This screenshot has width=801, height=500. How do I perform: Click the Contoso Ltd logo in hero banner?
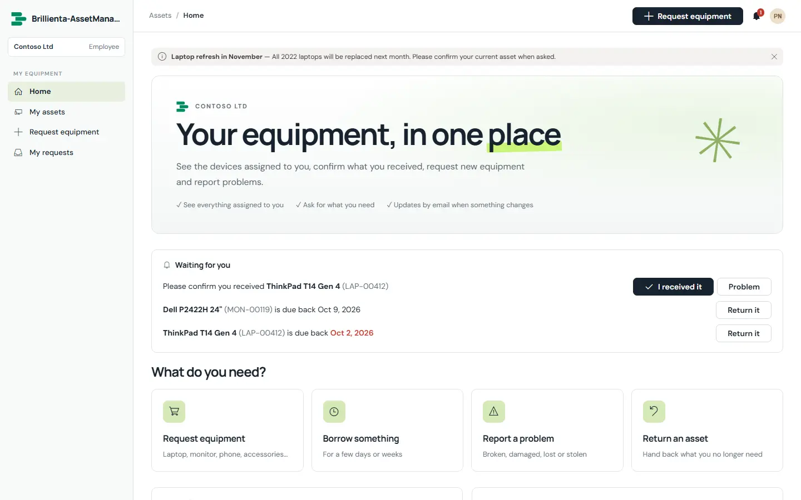pos(182,106)
